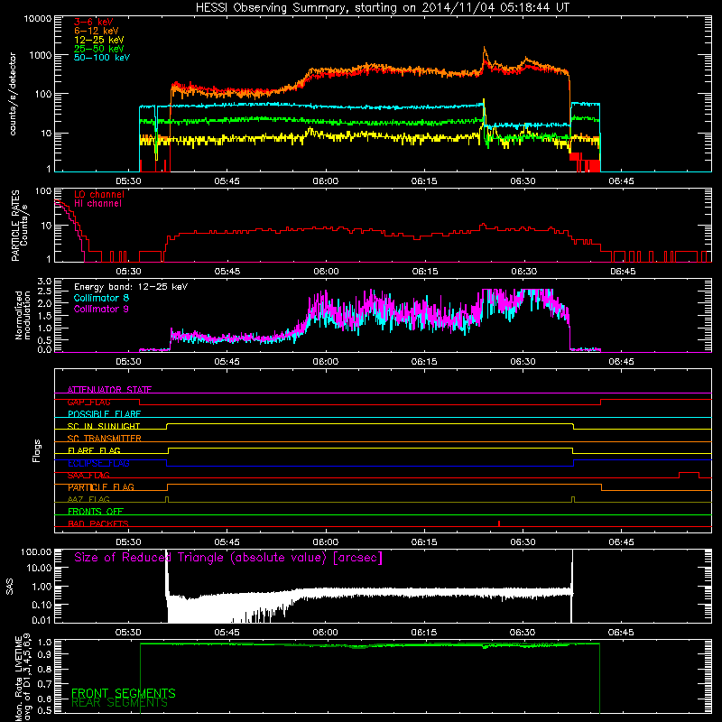Click the 'PARTICLE RATES' axis label
The image size is (722, 722).
tap(15, 226)
